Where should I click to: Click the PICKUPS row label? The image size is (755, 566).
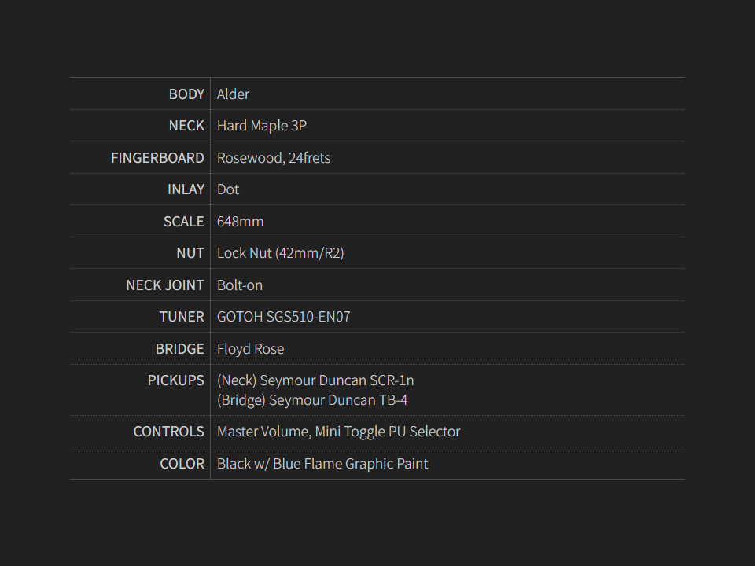(176, 380)
